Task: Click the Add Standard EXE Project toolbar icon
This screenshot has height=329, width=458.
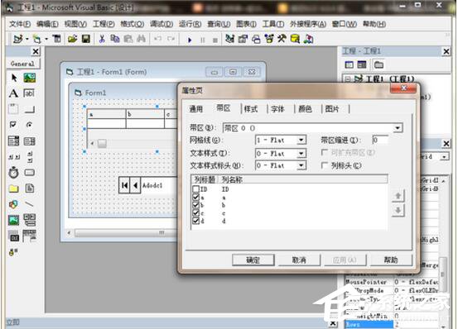Action: coord(18,39)
